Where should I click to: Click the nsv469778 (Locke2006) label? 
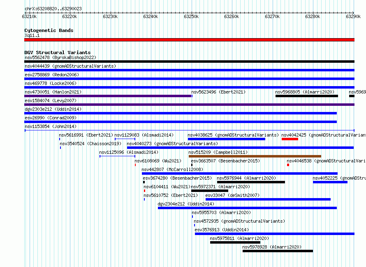(51, 83)
